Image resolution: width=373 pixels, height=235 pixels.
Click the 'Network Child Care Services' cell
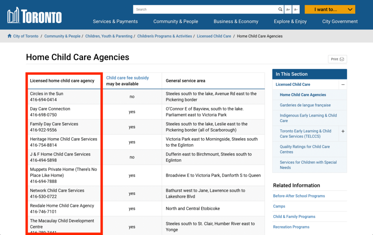point(64,193)
